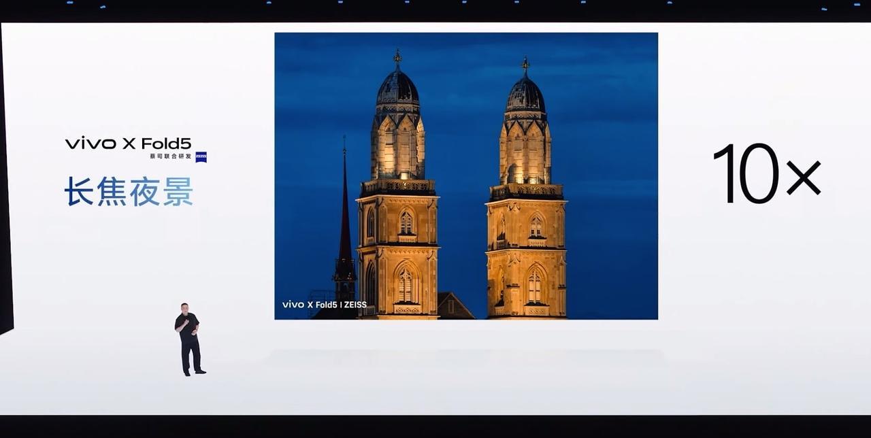The width and height of the screenshot is (871, 438).
Task: Open the twin church towers night photo
Action: [x=466, y=176]
